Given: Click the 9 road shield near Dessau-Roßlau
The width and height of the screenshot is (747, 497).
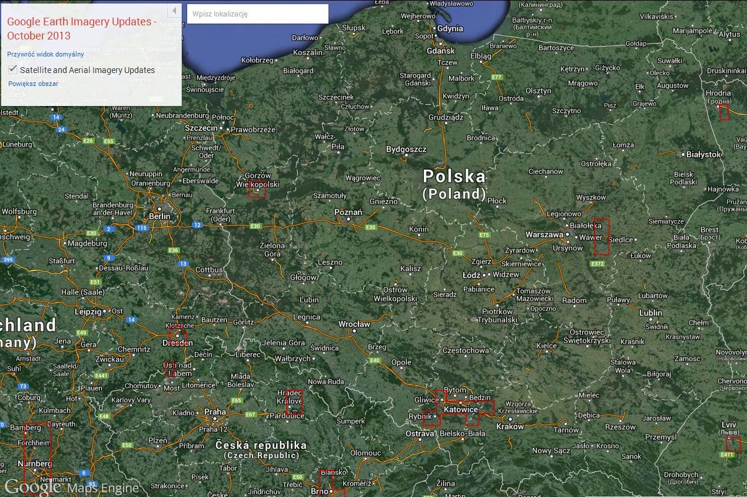Looking at the screenshot, I should point(108,258).
